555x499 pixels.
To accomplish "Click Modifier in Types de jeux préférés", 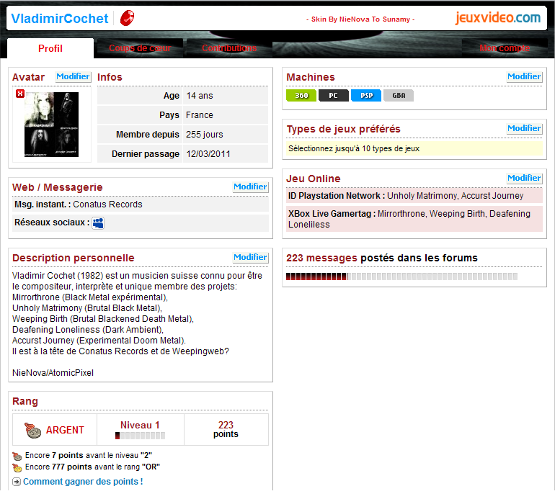I will (524, 128).
